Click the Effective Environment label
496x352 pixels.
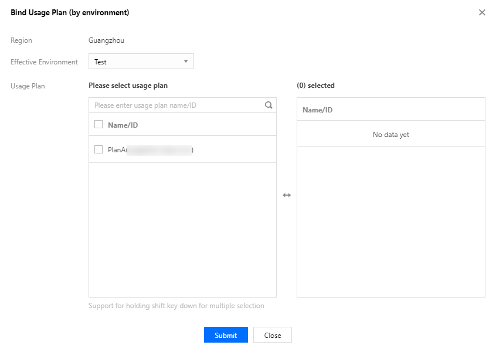tap(44, 62)
